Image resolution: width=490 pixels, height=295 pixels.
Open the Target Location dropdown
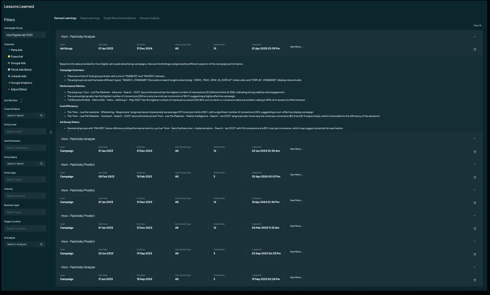point(25,228)
